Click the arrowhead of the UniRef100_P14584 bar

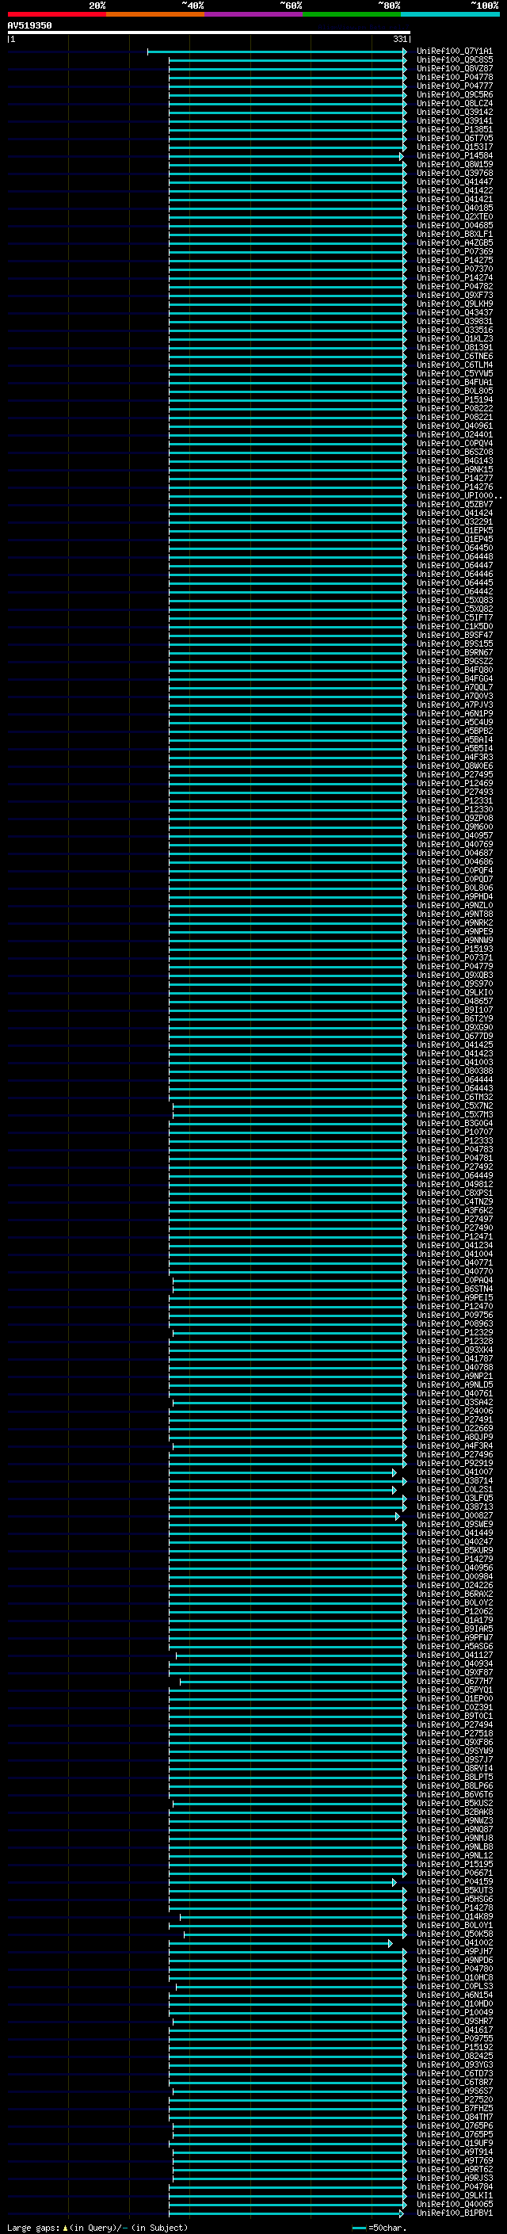tap(402, 156)
